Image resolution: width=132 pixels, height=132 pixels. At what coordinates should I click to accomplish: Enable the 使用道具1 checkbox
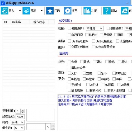(69, 28)
